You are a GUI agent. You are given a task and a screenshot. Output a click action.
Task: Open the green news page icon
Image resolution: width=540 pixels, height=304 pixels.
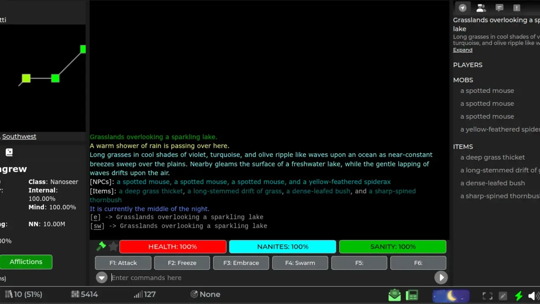(411, 295)
